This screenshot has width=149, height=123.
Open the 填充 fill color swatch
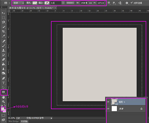click(35, 3)
